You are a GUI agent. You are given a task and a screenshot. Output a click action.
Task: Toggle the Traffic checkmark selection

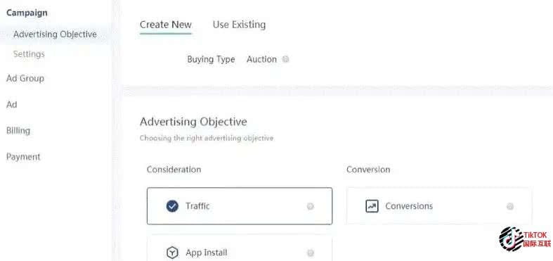tap(172, 206)
